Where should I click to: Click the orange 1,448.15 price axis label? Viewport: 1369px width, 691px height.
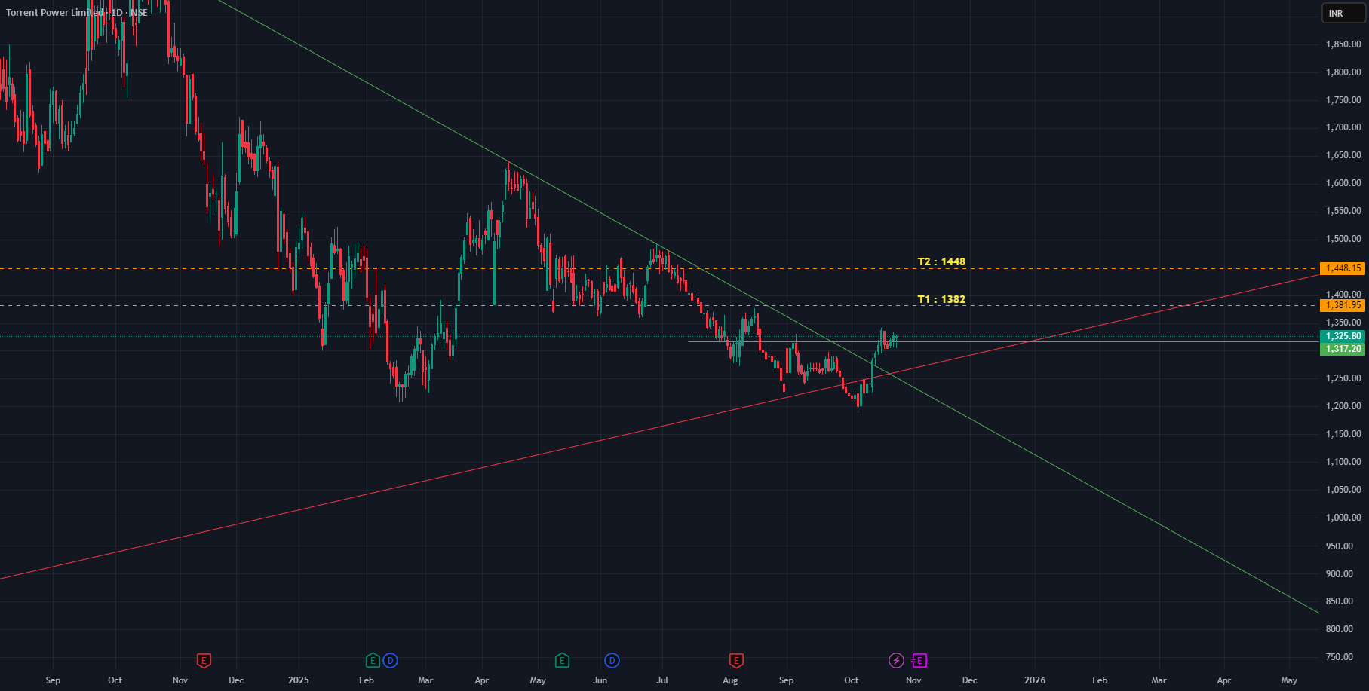[1343, 268]
